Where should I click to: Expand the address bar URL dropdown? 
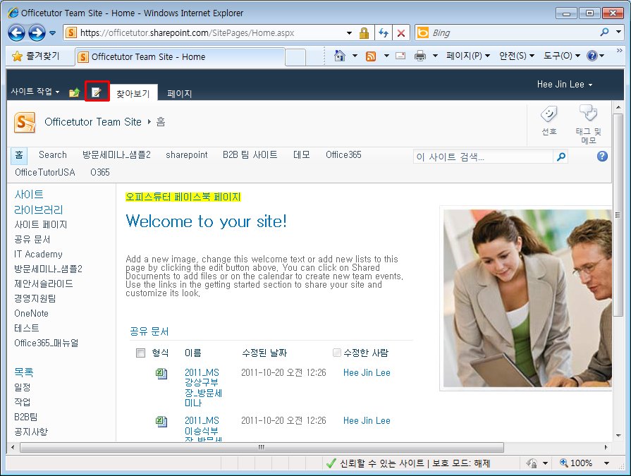point(349,33)
